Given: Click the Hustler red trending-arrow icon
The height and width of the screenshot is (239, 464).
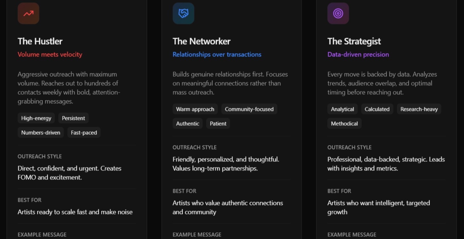Looking at the screenshot, I should point(28,13).
